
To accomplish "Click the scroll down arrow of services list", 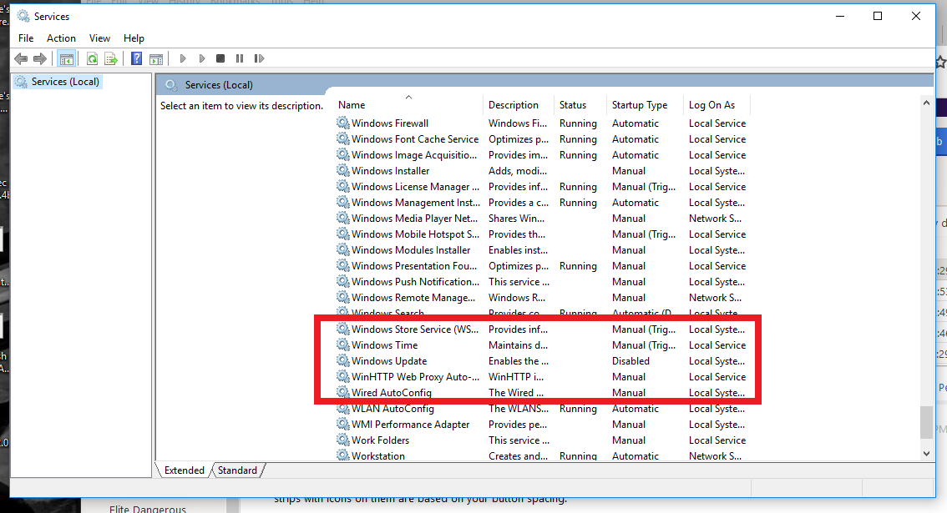I will click(x=926, y=454).
